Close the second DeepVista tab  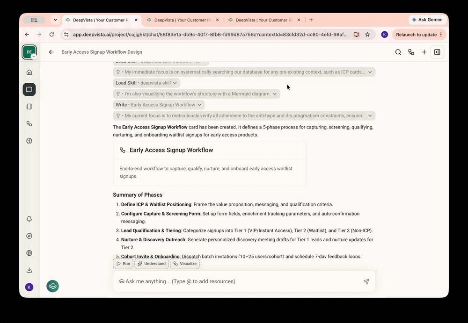tap(217, 20)
